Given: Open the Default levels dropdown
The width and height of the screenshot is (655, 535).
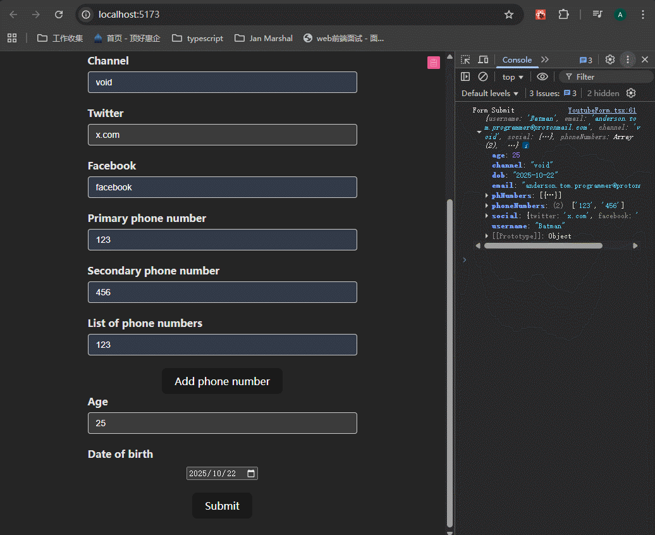Looking at the screenshot, I should pyautogui.click(x=490, y=93).
